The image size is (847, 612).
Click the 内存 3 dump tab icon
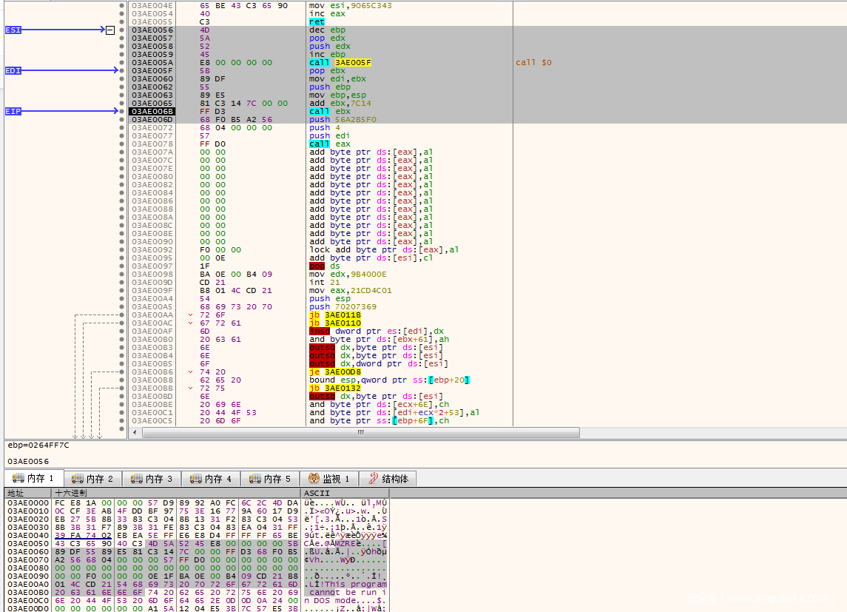(137, 479)
